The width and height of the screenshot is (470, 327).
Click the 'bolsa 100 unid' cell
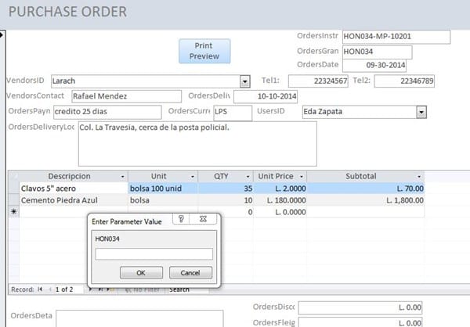coord(163,189)
